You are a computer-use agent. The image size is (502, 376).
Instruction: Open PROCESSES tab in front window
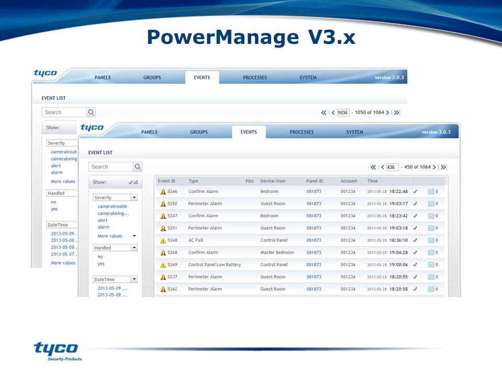click(x=302, y=132)
